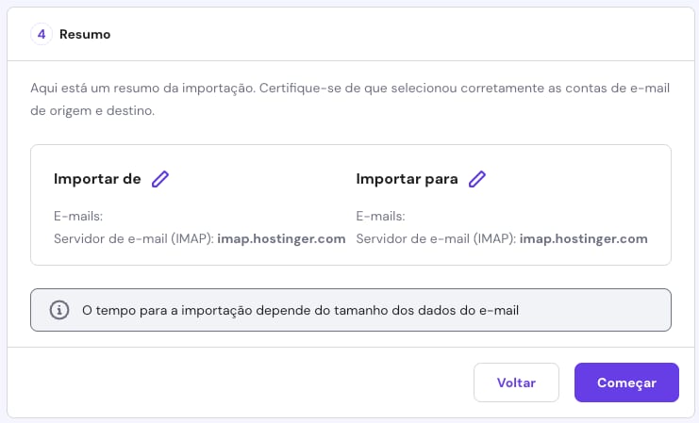Click the 'Certifique-se' sentence in the description
Image resolution: width=699 pixels, height=423 pixels.
tap(472, 86)
